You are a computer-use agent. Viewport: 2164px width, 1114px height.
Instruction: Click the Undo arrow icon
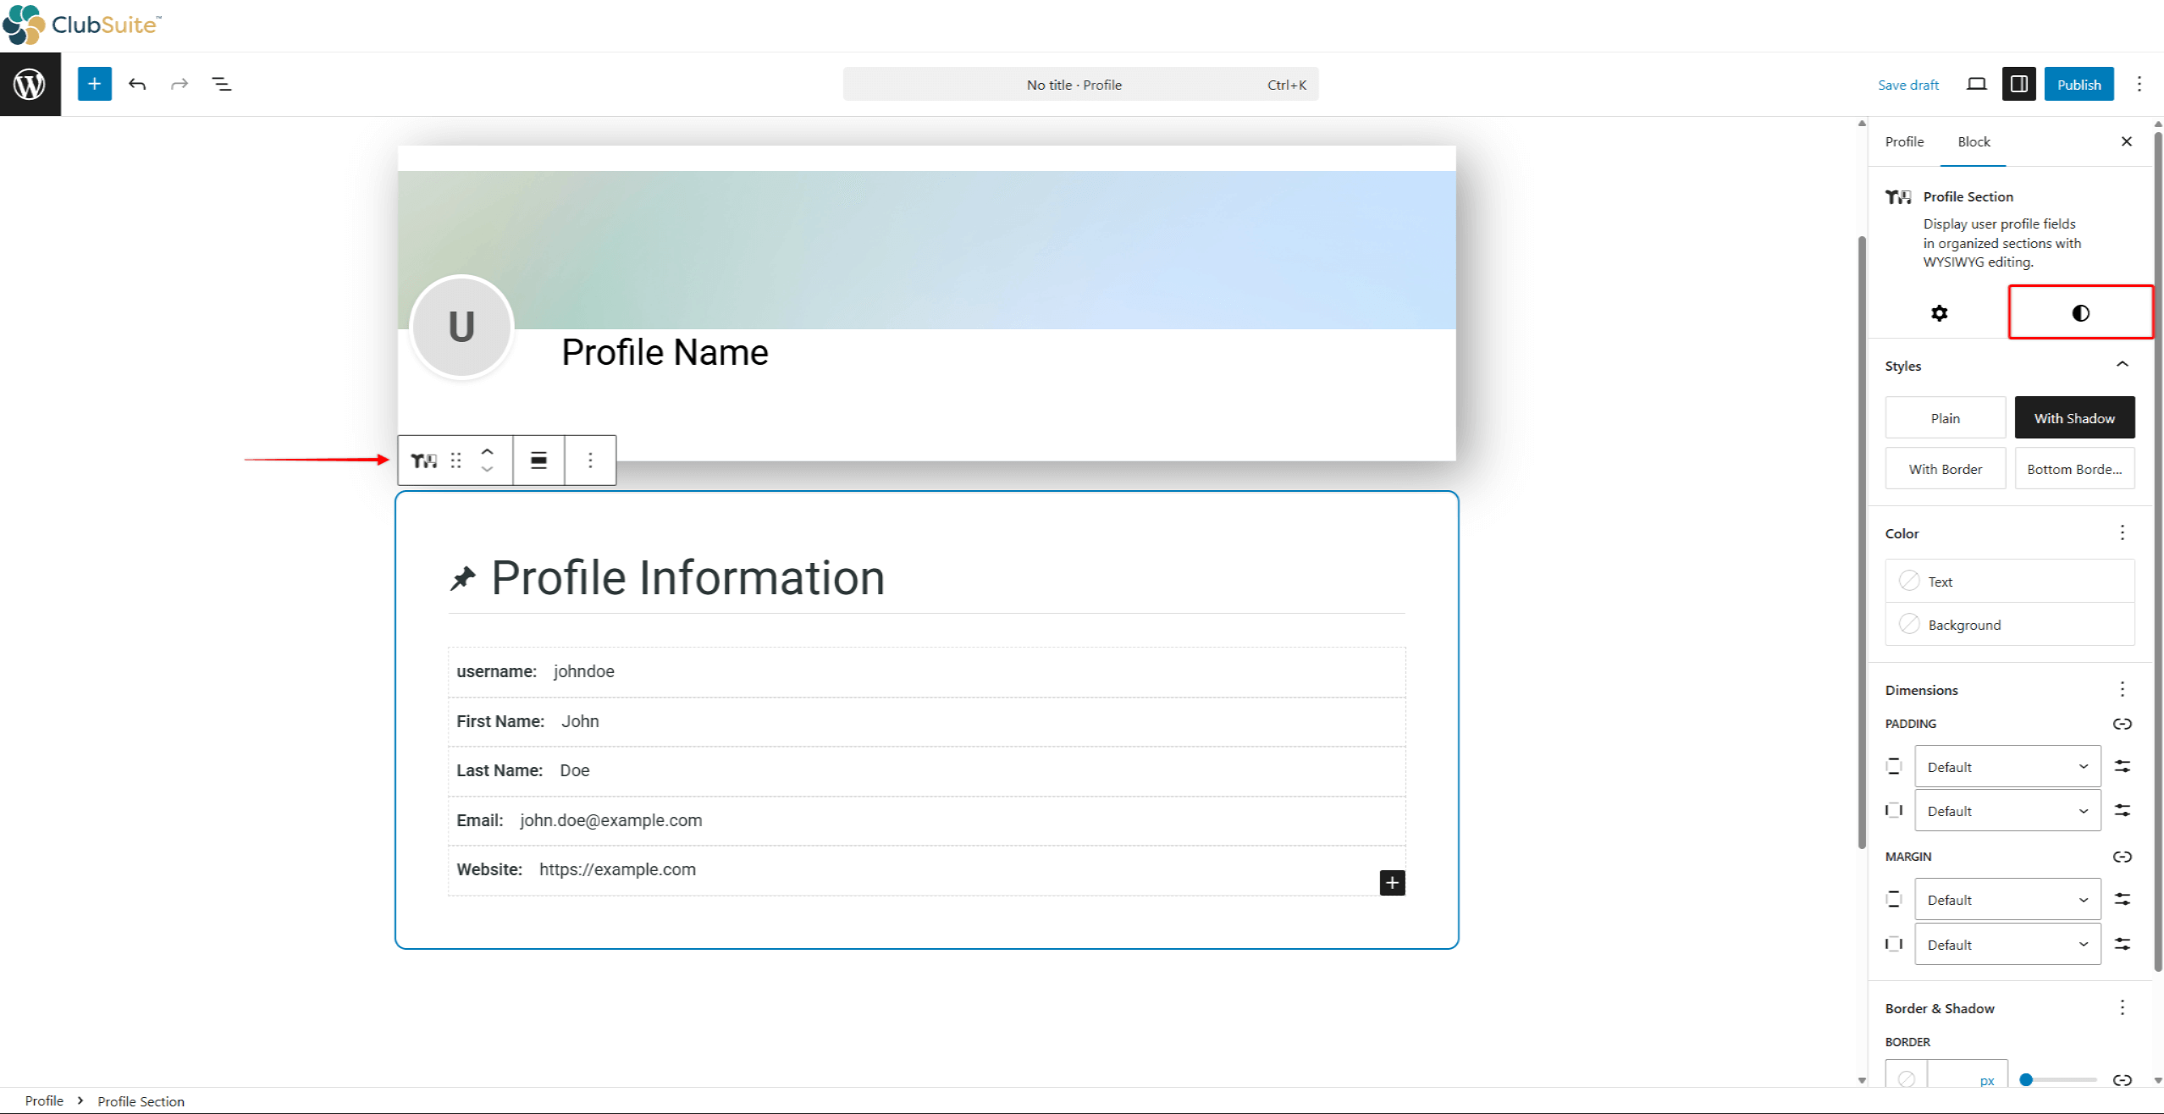(x=137, y=84)
